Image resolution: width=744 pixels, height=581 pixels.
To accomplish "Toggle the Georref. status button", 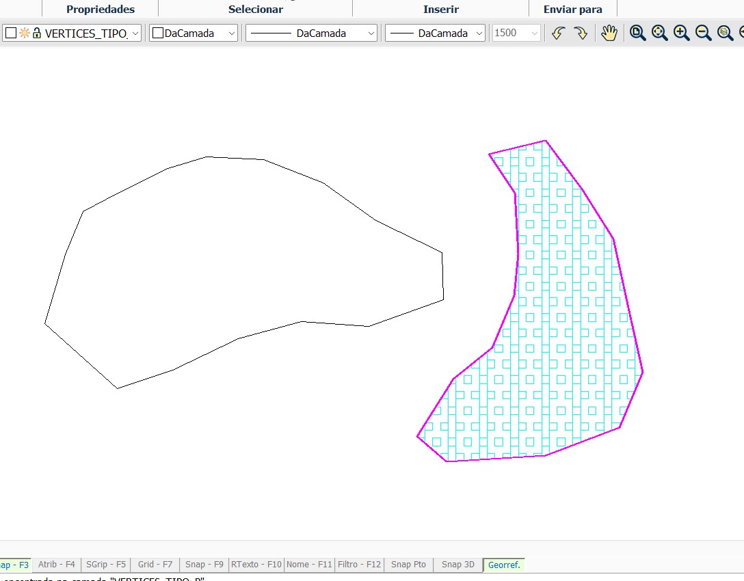I will tap(503, 565).
